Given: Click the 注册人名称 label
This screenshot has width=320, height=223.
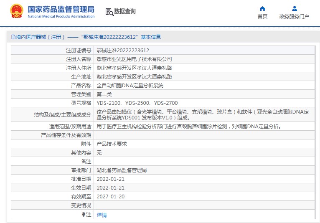Looking at the screenshot, I should click(79, 59).
